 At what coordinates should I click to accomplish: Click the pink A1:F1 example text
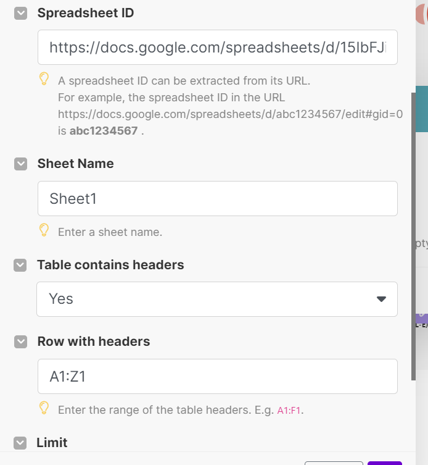tap(290, 410)
